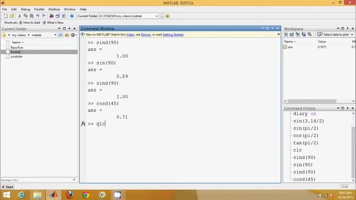
Task: Click the MATLAB Start button
Action: 7,187
